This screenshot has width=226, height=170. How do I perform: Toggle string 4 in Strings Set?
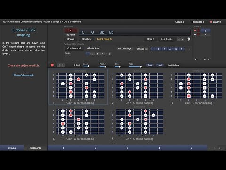(x=170, y=49)
